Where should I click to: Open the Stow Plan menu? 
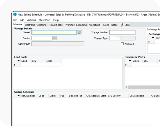(44, 20)
